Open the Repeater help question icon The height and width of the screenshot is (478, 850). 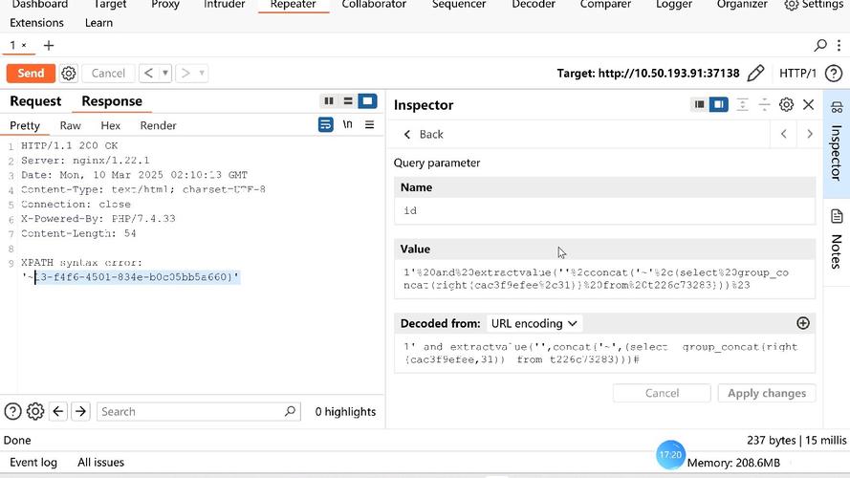pos(833,74)
